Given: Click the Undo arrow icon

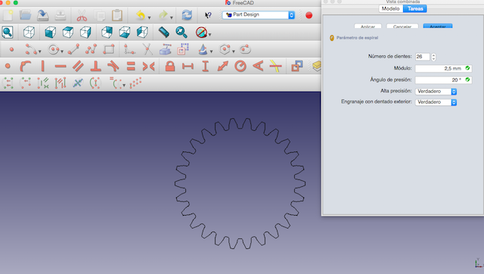Looking at the screenshot, I should point(141,15).
